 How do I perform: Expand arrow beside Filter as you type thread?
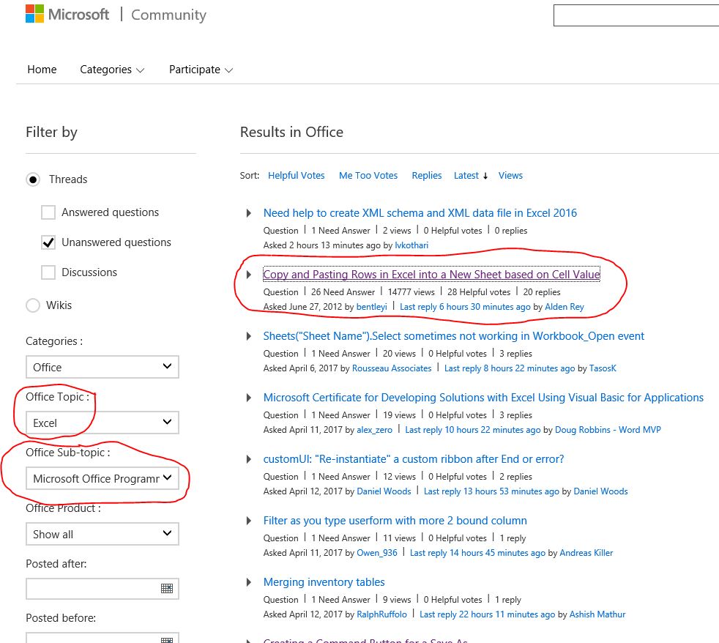click(249, 521)
